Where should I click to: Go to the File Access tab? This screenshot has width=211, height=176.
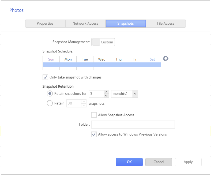click(x=165, y=24)
